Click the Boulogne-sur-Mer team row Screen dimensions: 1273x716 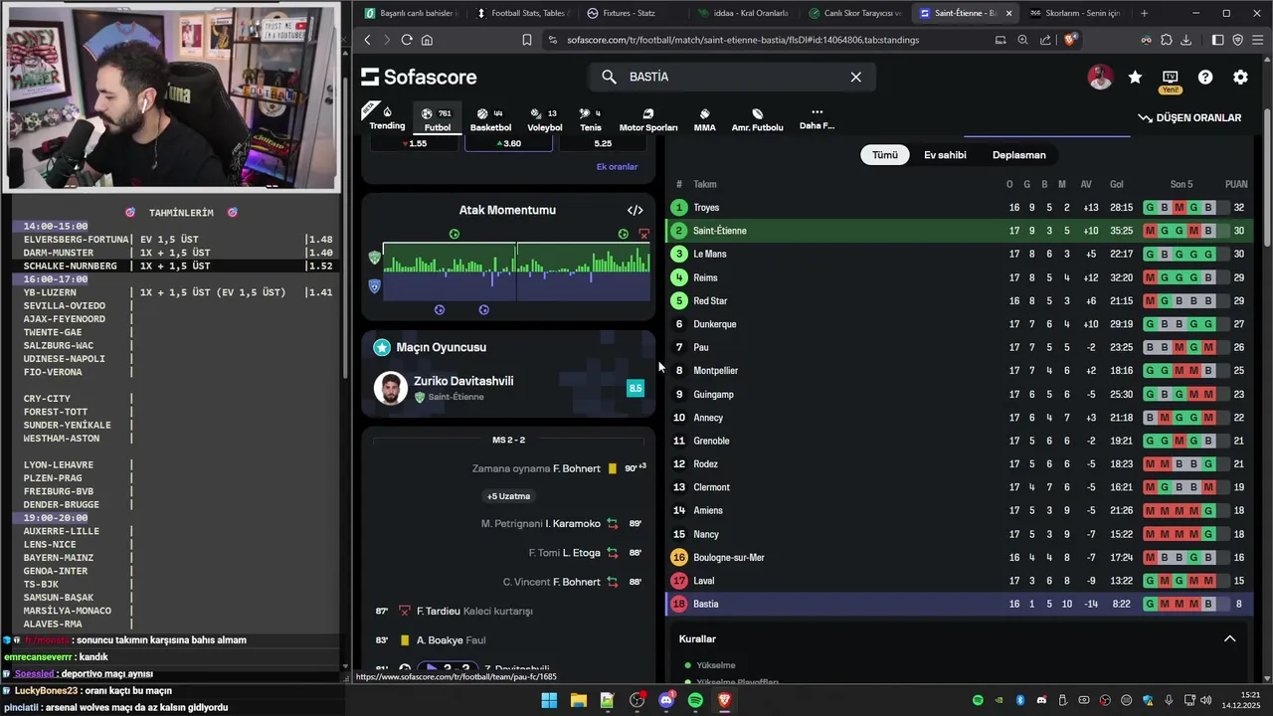(959, 557)
